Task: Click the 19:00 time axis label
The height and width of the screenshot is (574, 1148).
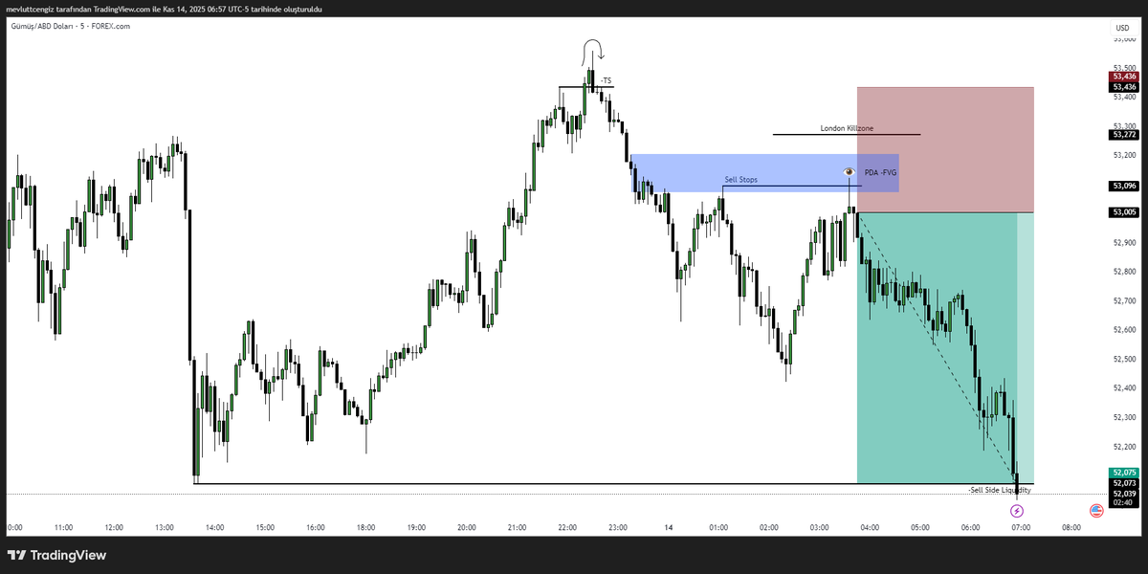Action: coord(416,527)
